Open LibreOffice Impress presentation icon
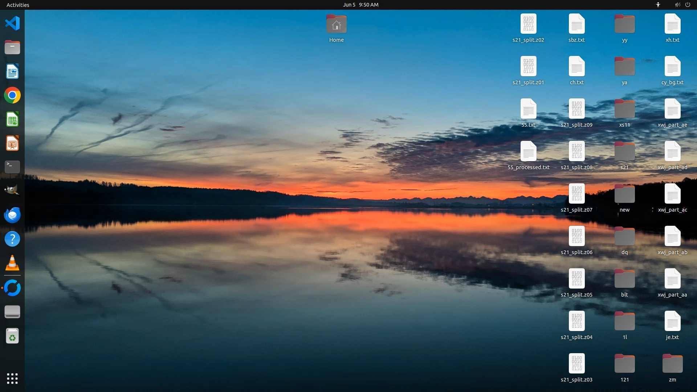The height and width of the screenshot is (392, 697). point(12,144)
